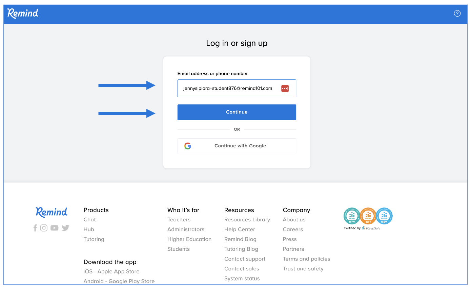The width and height of the screenshot is (470, 292).
Task: Open Terms and policies link
Action: [x=306, y=259]
